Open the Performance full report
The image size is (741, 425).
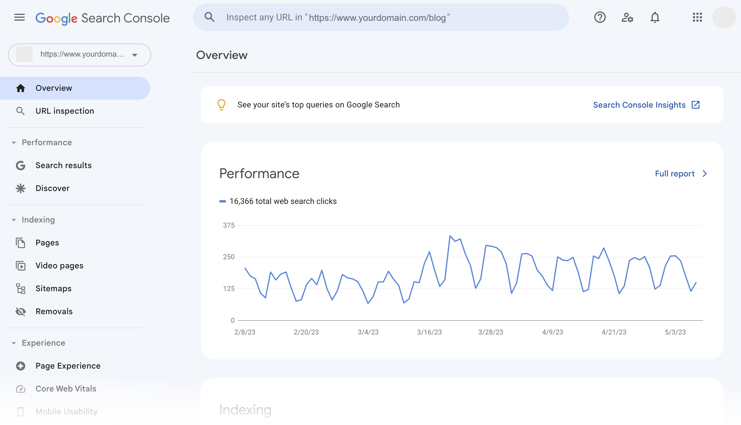coord(675,174)
